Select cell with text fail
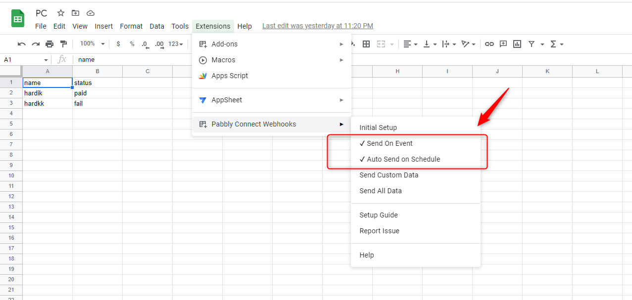This screenshot has height=300, width=632. coord(97,103)
